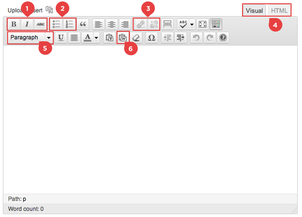Viewport: 302px width, 217px height.
Task: Click the Unlink icon
Action: click(x=153, y=24)
